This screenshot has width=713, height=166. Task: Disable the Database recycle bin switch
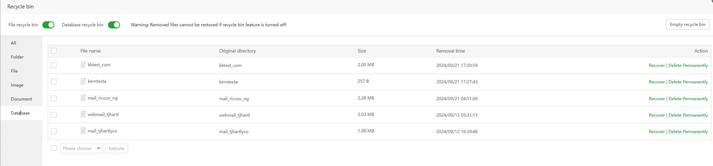pos(114,25)
